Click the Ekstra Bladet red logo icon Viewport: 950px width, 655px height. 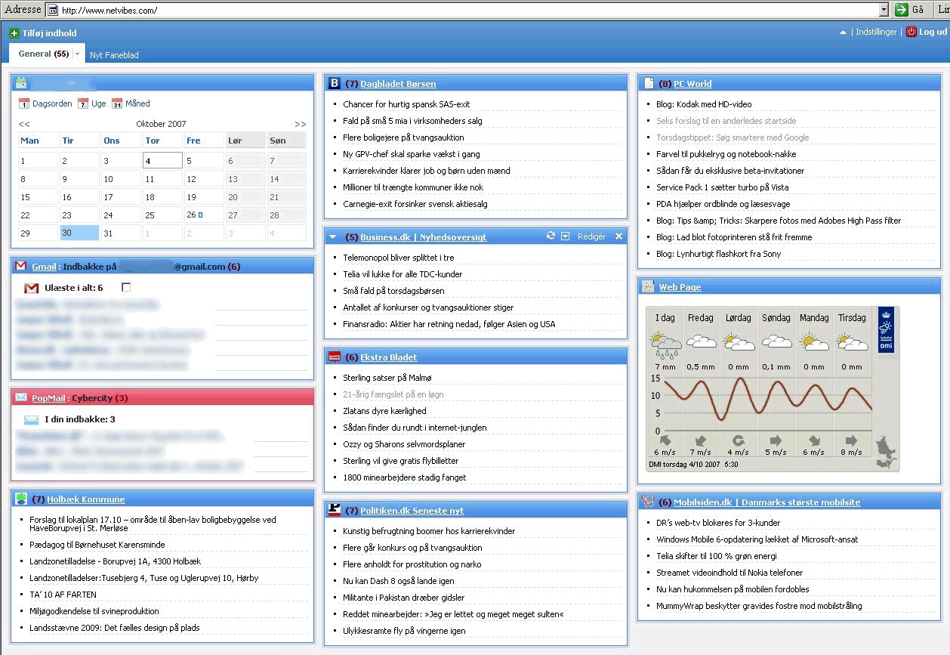[x=335, y=357]
